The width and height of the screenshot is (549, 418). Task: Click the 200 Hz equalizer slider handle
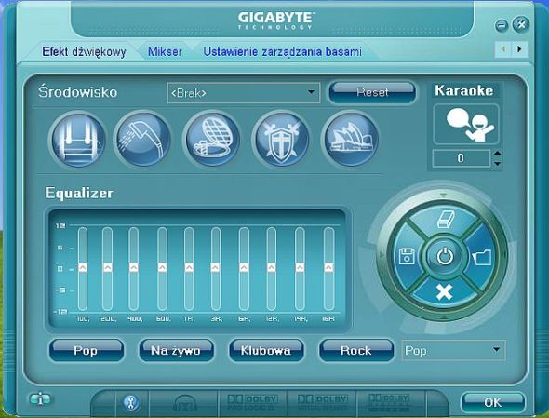point(108,268)
